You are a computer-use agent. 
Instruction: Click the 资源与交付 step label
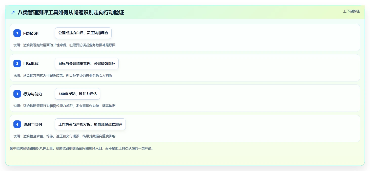[x=33, y=124]
